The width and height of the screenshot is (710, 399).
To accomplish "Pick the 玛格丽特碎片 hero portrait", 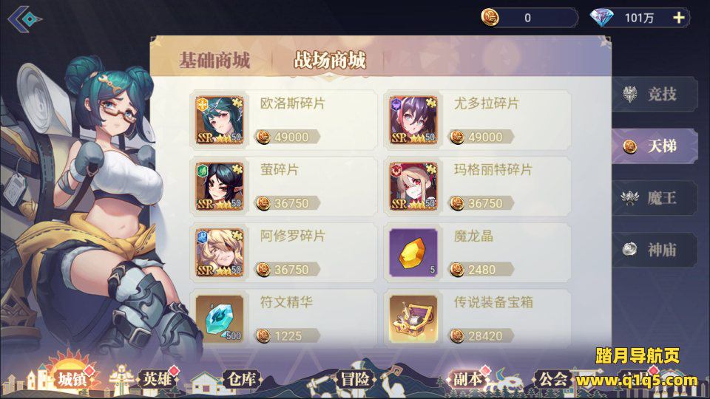I will pyautogui.click(x=413, y=186).
